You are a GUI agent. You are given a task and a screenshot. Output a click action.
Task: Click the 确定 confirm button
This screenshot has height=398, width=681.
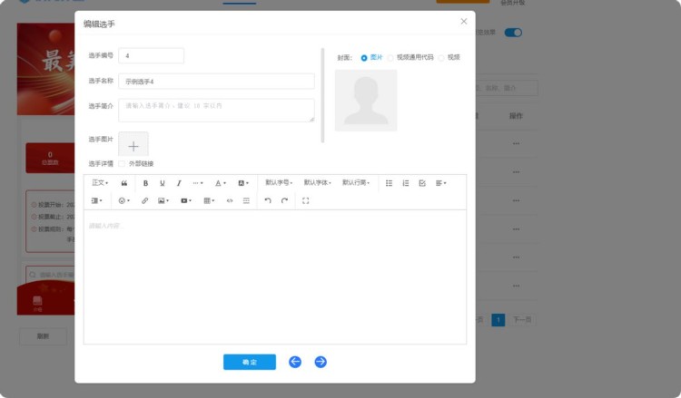click(x=249, y=362)
